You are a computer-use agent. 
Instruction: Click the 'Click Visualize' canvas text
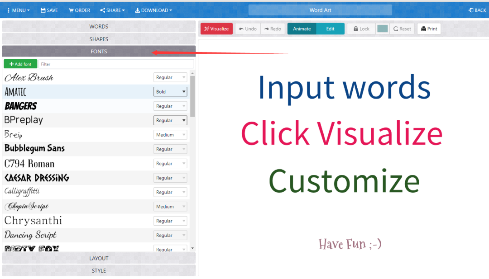pyautogui.click(x=342, y=133)
